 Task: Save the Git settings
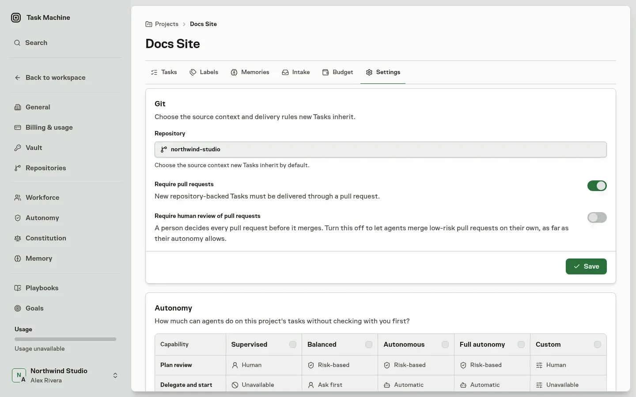[586, 266]
